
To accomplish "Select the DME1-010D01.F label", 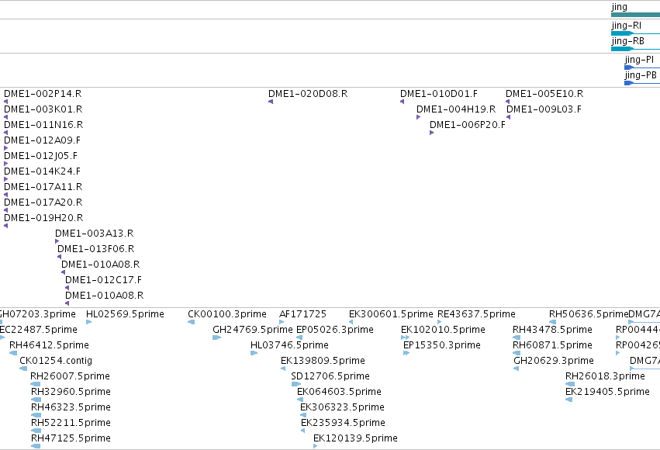I will pos(439,94).
